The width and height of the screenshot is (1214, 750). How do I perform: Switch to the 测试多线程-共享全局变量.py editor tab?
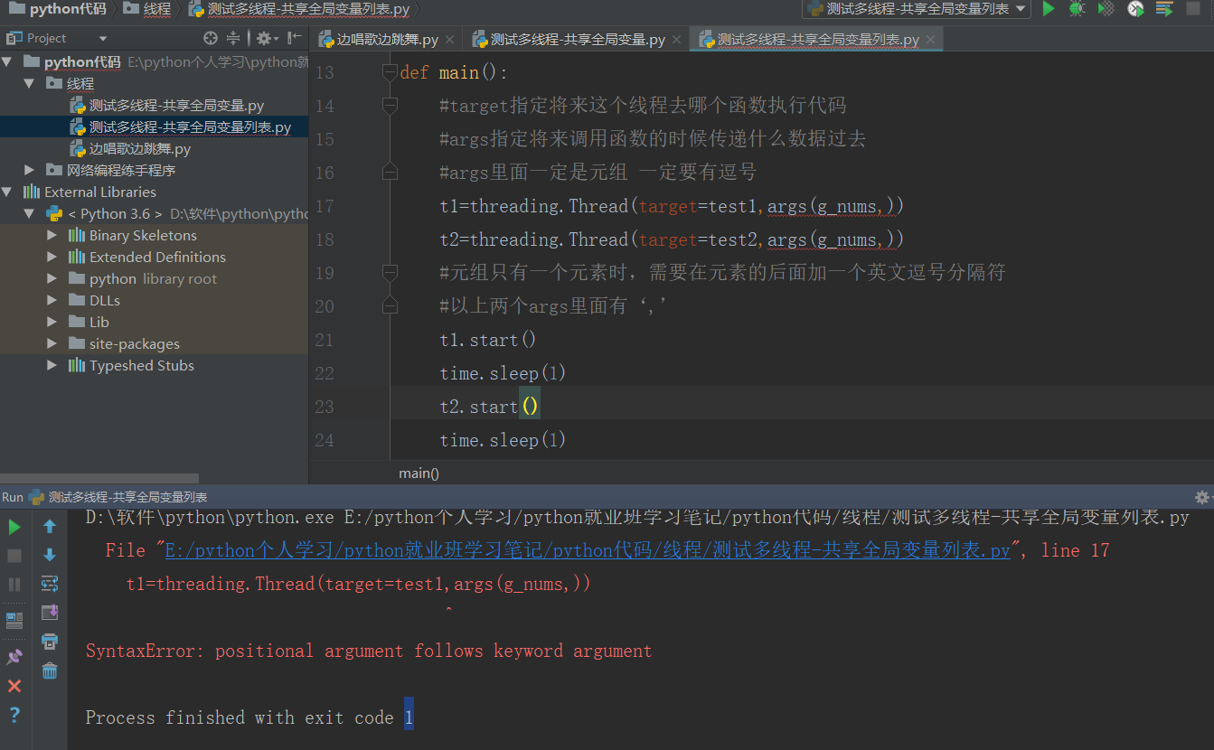point(578,40)
